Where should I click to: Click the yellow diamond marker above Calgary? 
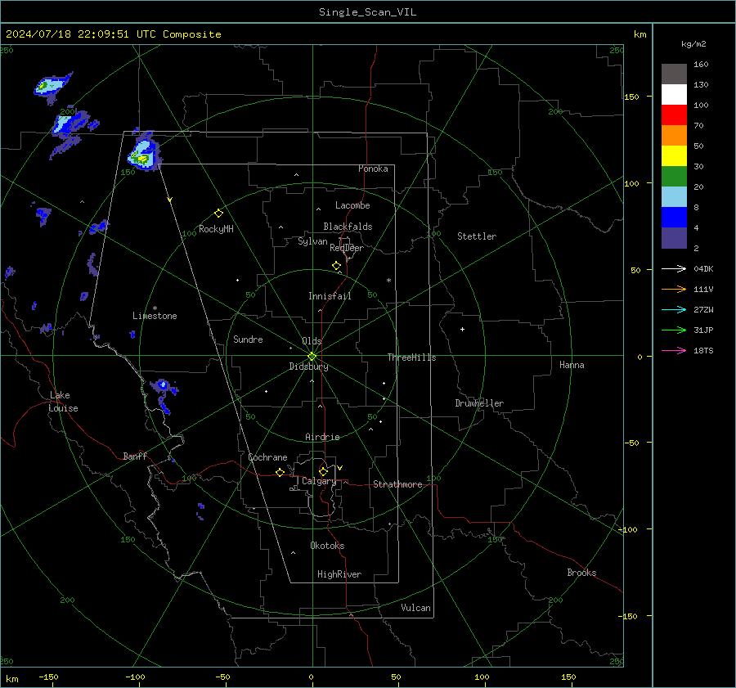tap(323, 471)
